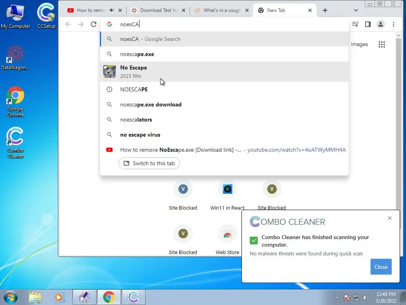
Task: Open the YouTube 'How to remove NoEscape.exe' suggestion
Action: 224,150
